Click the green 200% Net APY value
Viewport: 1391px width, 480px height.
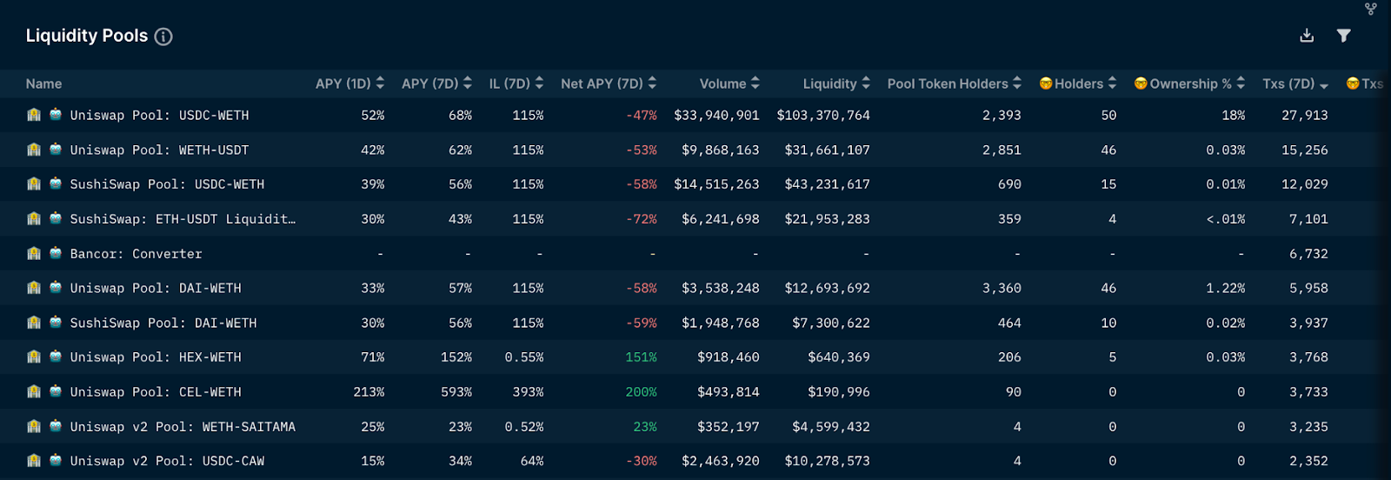click(x=642, y=392)
